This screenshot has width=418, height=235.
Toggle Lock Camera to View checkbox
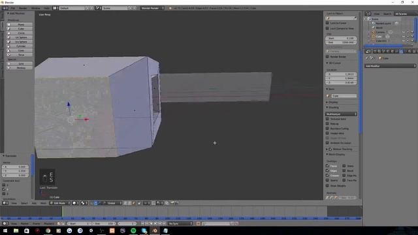click(x=327, y=28)
